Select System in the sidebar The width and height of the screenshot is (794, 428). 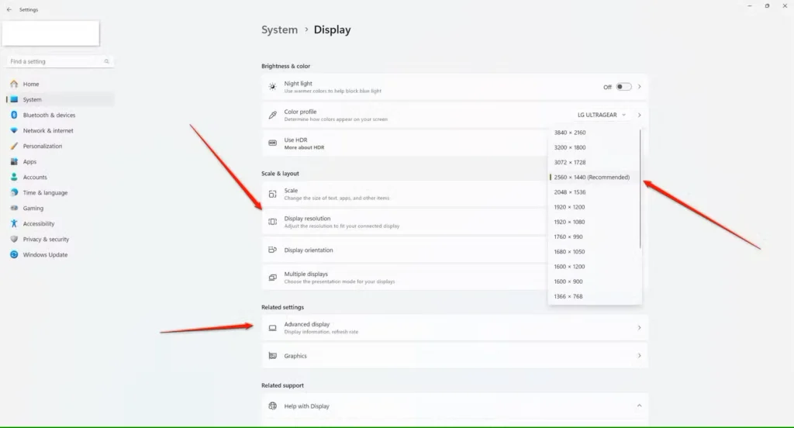point(60,99)
